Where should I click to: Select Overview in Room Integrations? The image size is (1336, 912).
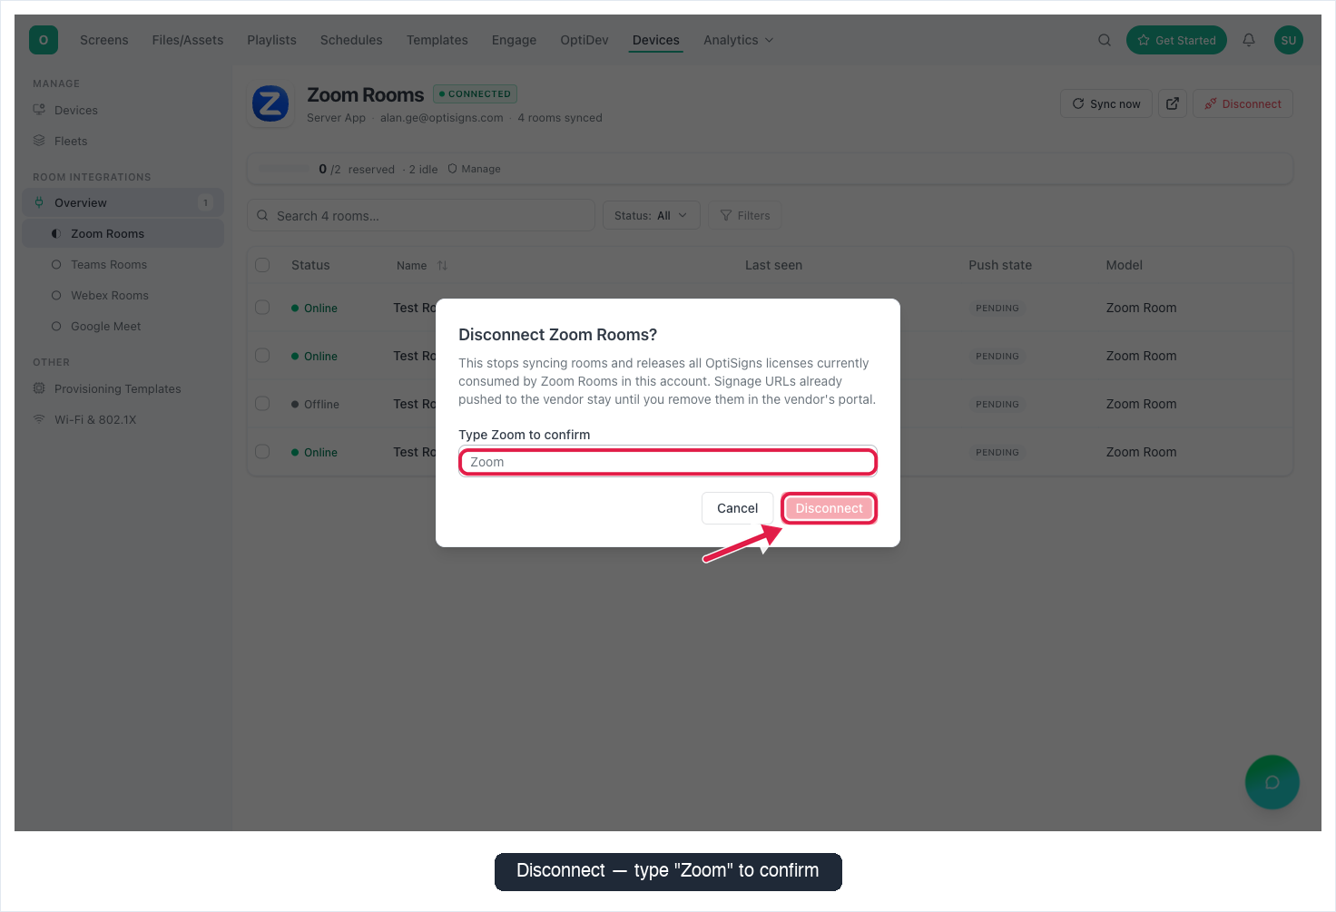123,203
